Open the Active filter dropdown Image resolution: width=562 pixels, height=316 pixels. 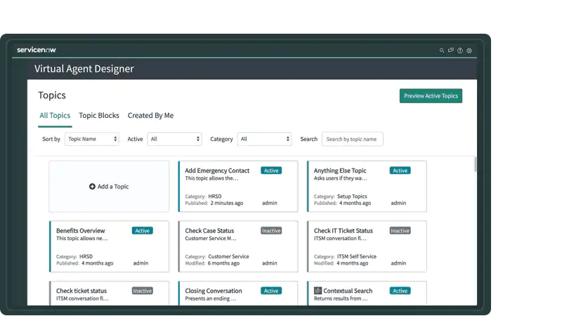pyautogui.click(x=174, y=139)
